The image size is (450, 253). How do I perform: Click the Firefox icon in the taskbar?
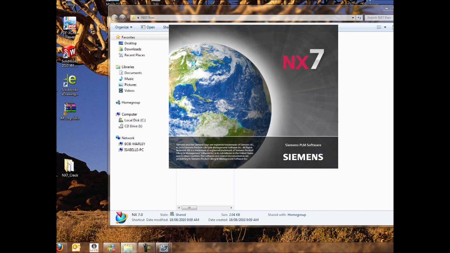tap(60, 247)
